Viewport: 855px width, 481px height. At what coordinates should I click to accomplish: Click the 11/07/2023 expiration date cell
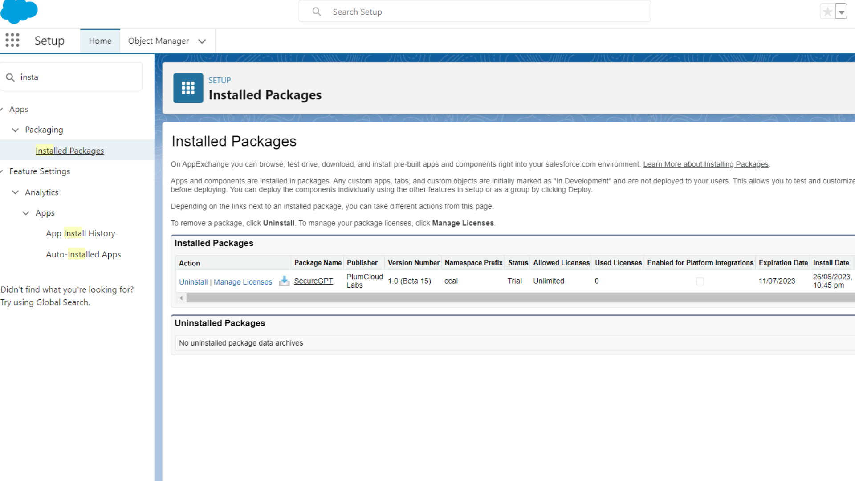coord(777,281)
